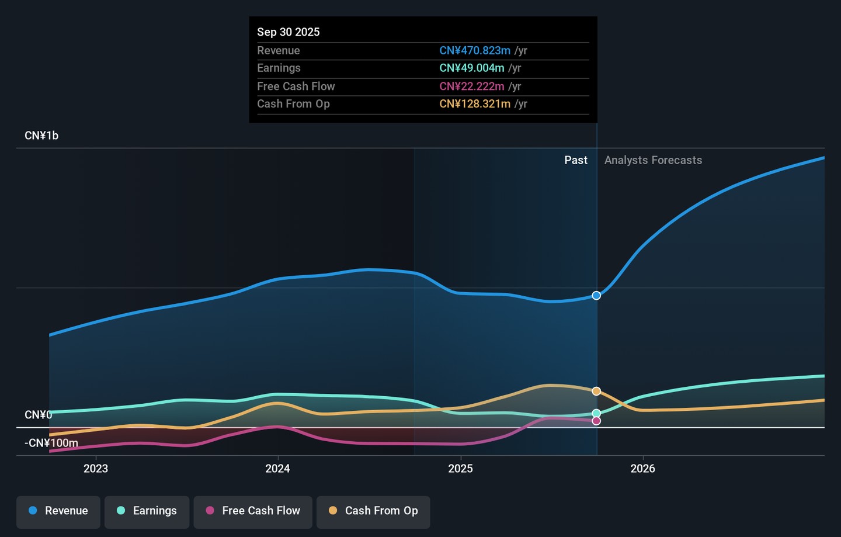841x537 pixels.
Task: Click the Revenue value CN¥470.823m in tooltip
Action: pos(475,51)
